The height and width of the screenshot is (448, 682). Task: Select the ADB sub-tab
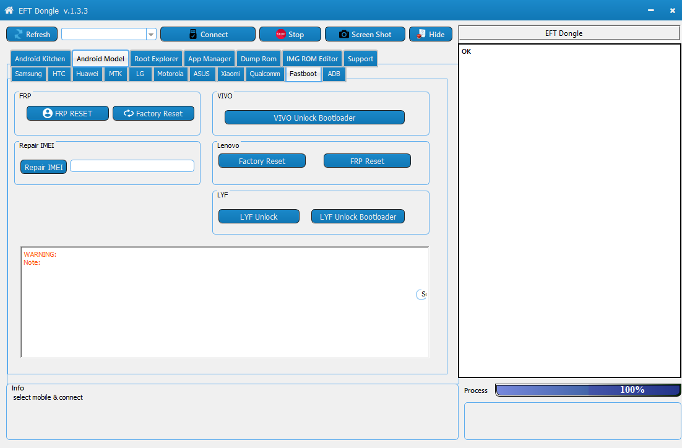[334, 74]
